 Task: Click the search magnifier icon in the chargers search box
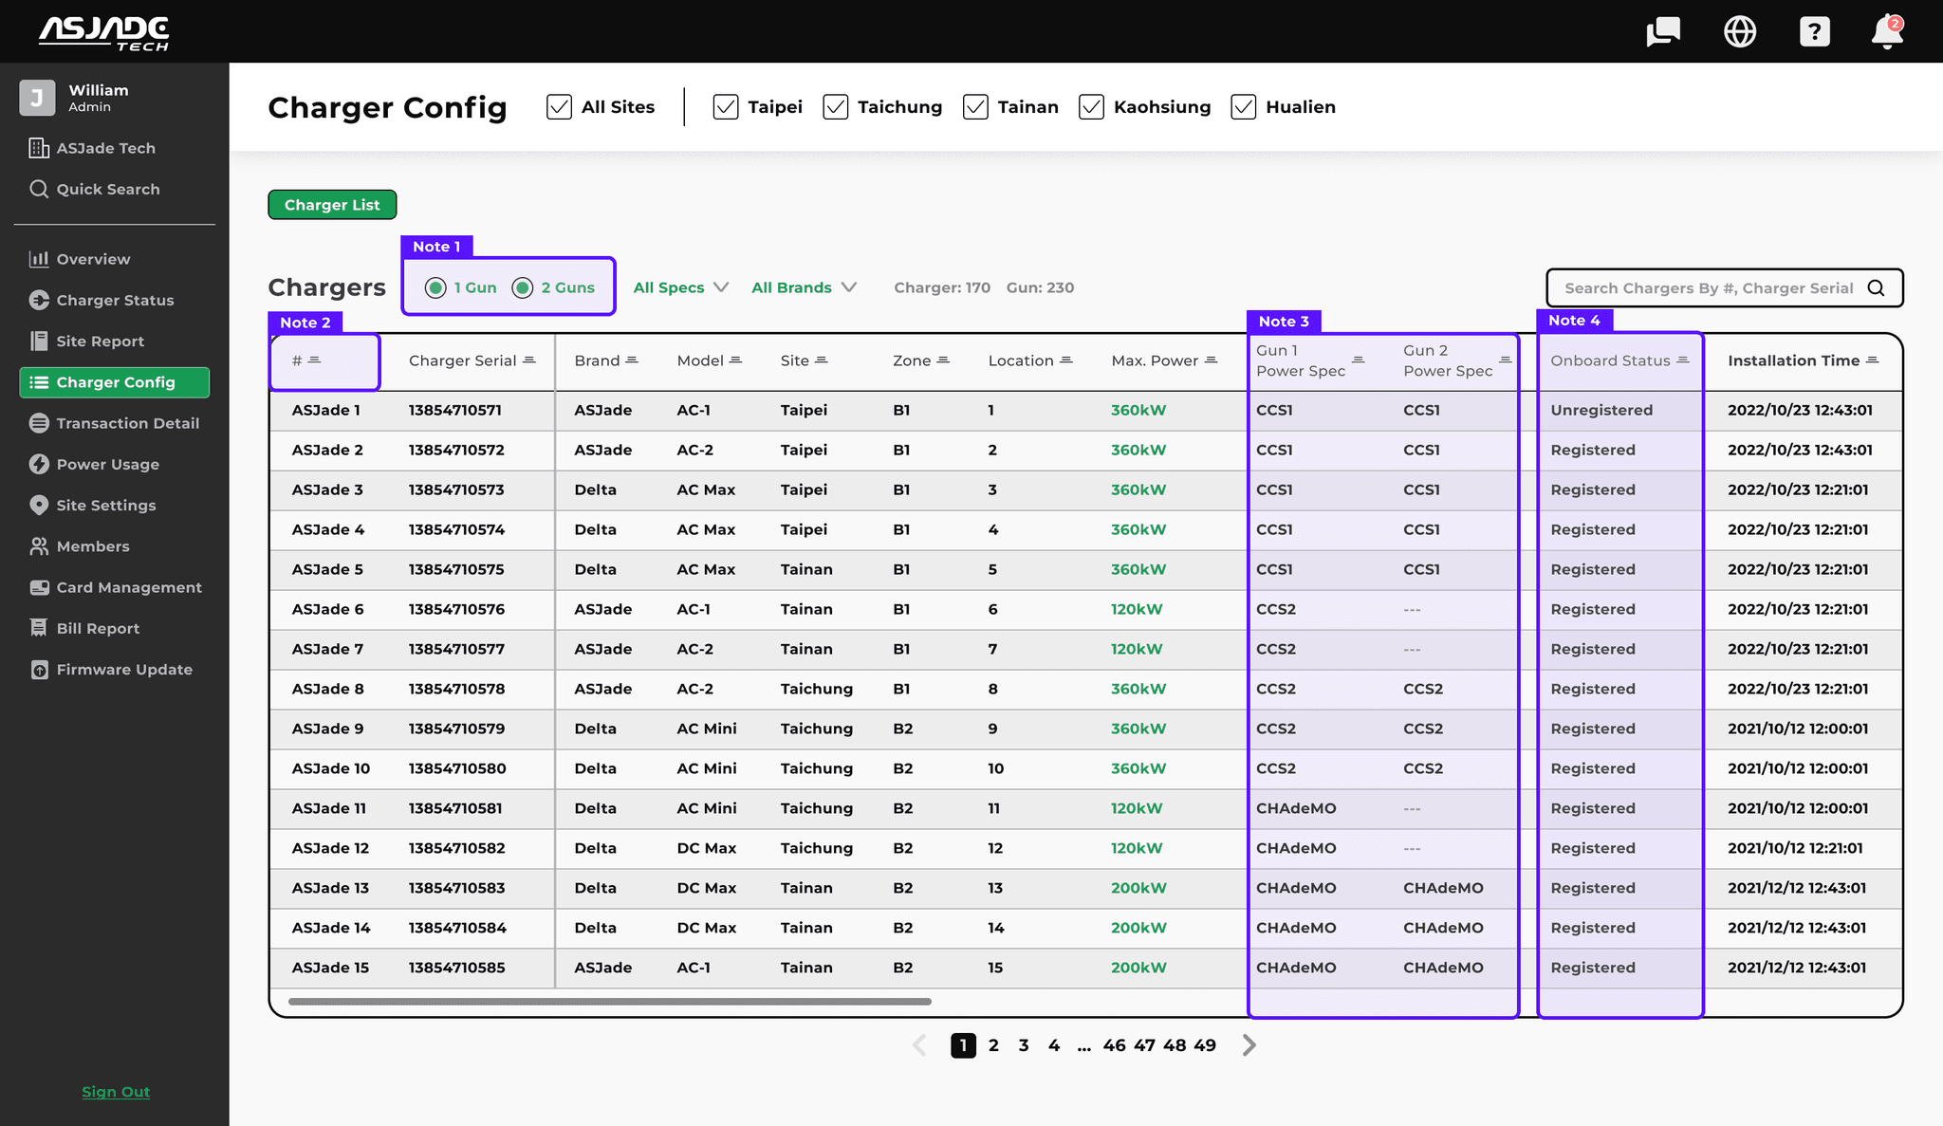point(1876,288)
